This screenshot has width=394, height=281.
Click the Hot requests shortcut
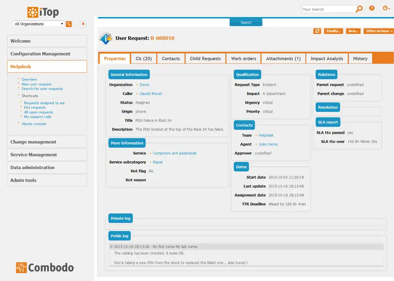35,107
